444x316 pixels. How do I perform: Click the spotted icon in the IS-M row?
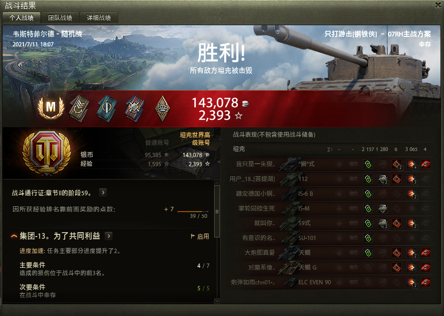pos(368,208)
